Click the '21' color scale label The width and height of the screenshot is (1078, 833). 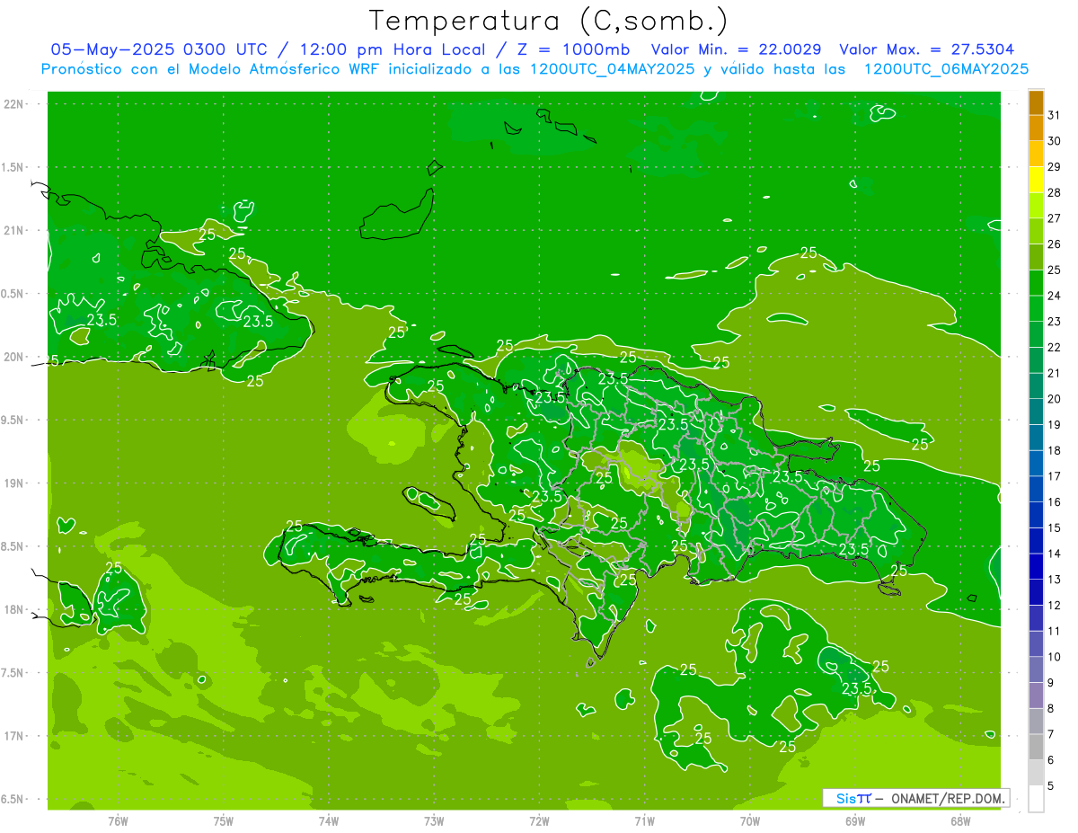click(1055, 373)
